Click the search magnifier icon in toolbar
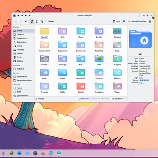This screenshot has width=158, height=158. 124,21
